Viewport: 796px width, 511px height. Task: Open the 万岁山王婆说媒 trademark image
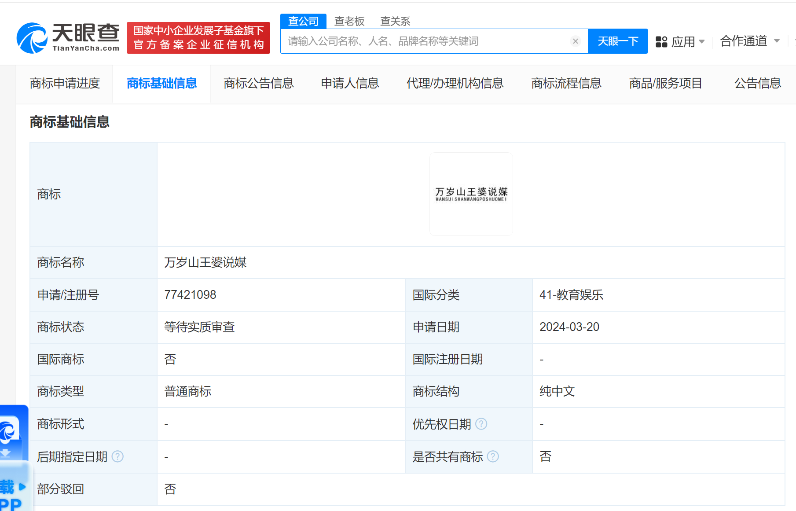(x=471, y=194)
